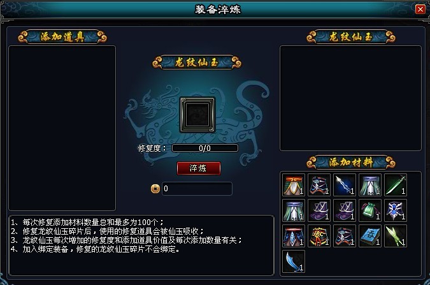Pick the glowing blue spear item

coord(345,185)
